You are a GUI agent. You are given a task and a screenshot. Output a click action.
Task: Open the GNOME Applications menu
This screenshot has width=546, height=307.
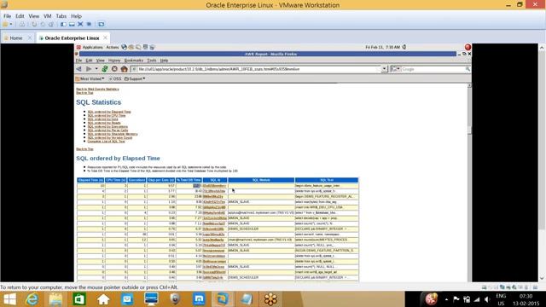(x=92, y=48)
